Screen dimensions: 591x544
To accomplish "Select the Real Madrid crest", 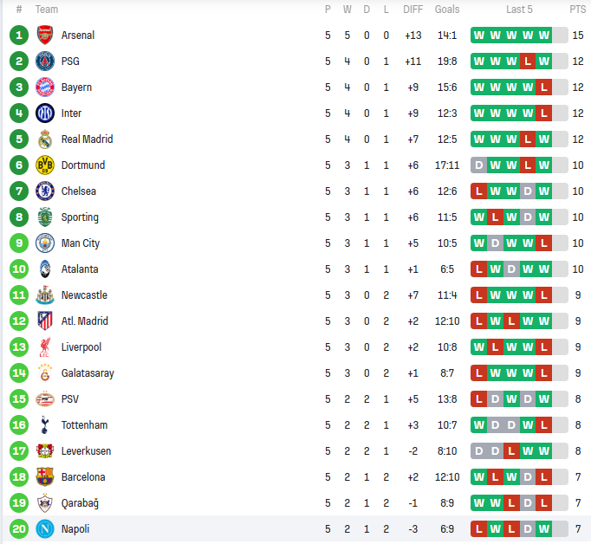I will coord(45,139).
